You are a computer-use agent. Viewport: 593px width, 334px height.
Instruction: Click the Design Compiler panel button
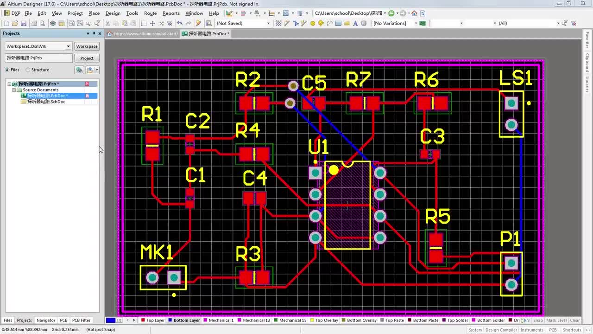coord(500,330)
